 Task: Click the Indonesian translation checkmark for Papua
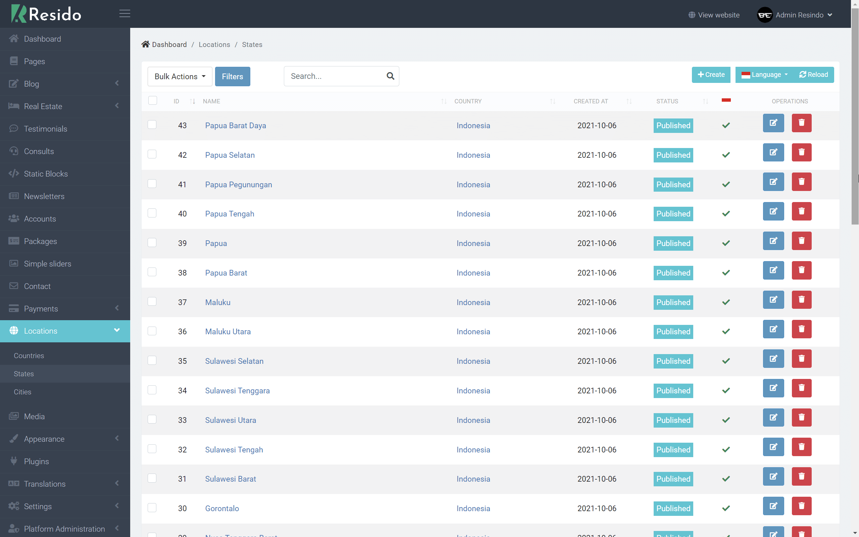(x=726, y=243)
